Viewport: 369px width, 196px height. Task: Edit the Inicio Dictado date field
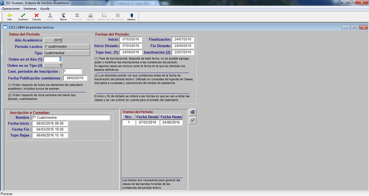point(131,46)
